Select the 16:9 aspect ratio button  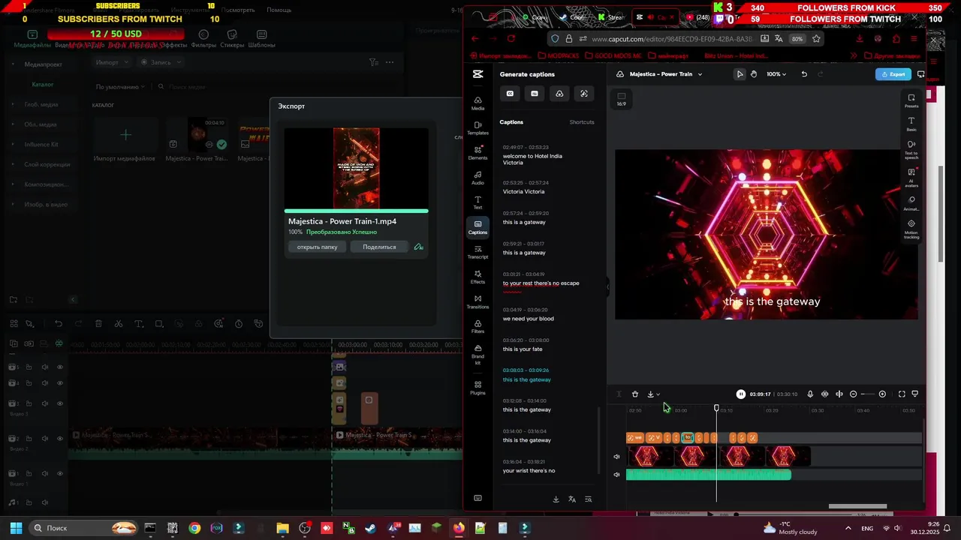[622, 99]
